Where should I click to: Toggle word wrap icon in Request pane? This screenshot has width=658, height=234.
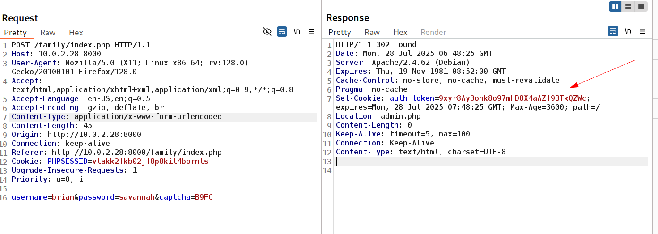coord(282,32)
